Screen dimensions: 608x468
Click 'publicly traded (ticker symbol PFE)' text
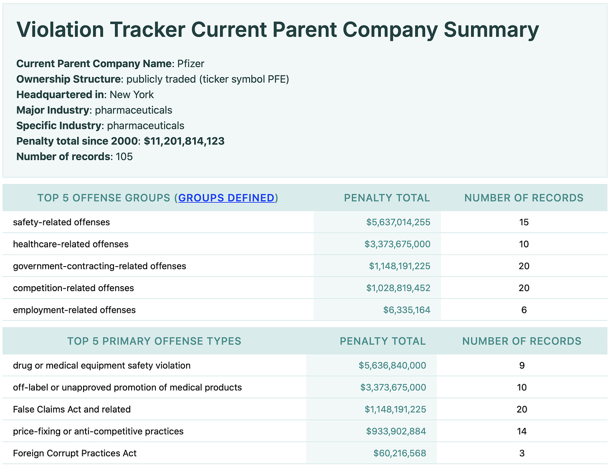click(x=208, y=79)
